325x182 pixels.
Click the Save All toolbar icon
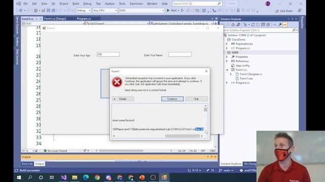pyautogui.click(x=53, y=10)
